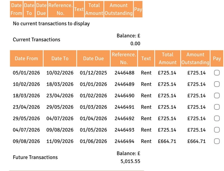Click Date To header in future transactions table
The image size is (224, 171).
click(60, 59)
